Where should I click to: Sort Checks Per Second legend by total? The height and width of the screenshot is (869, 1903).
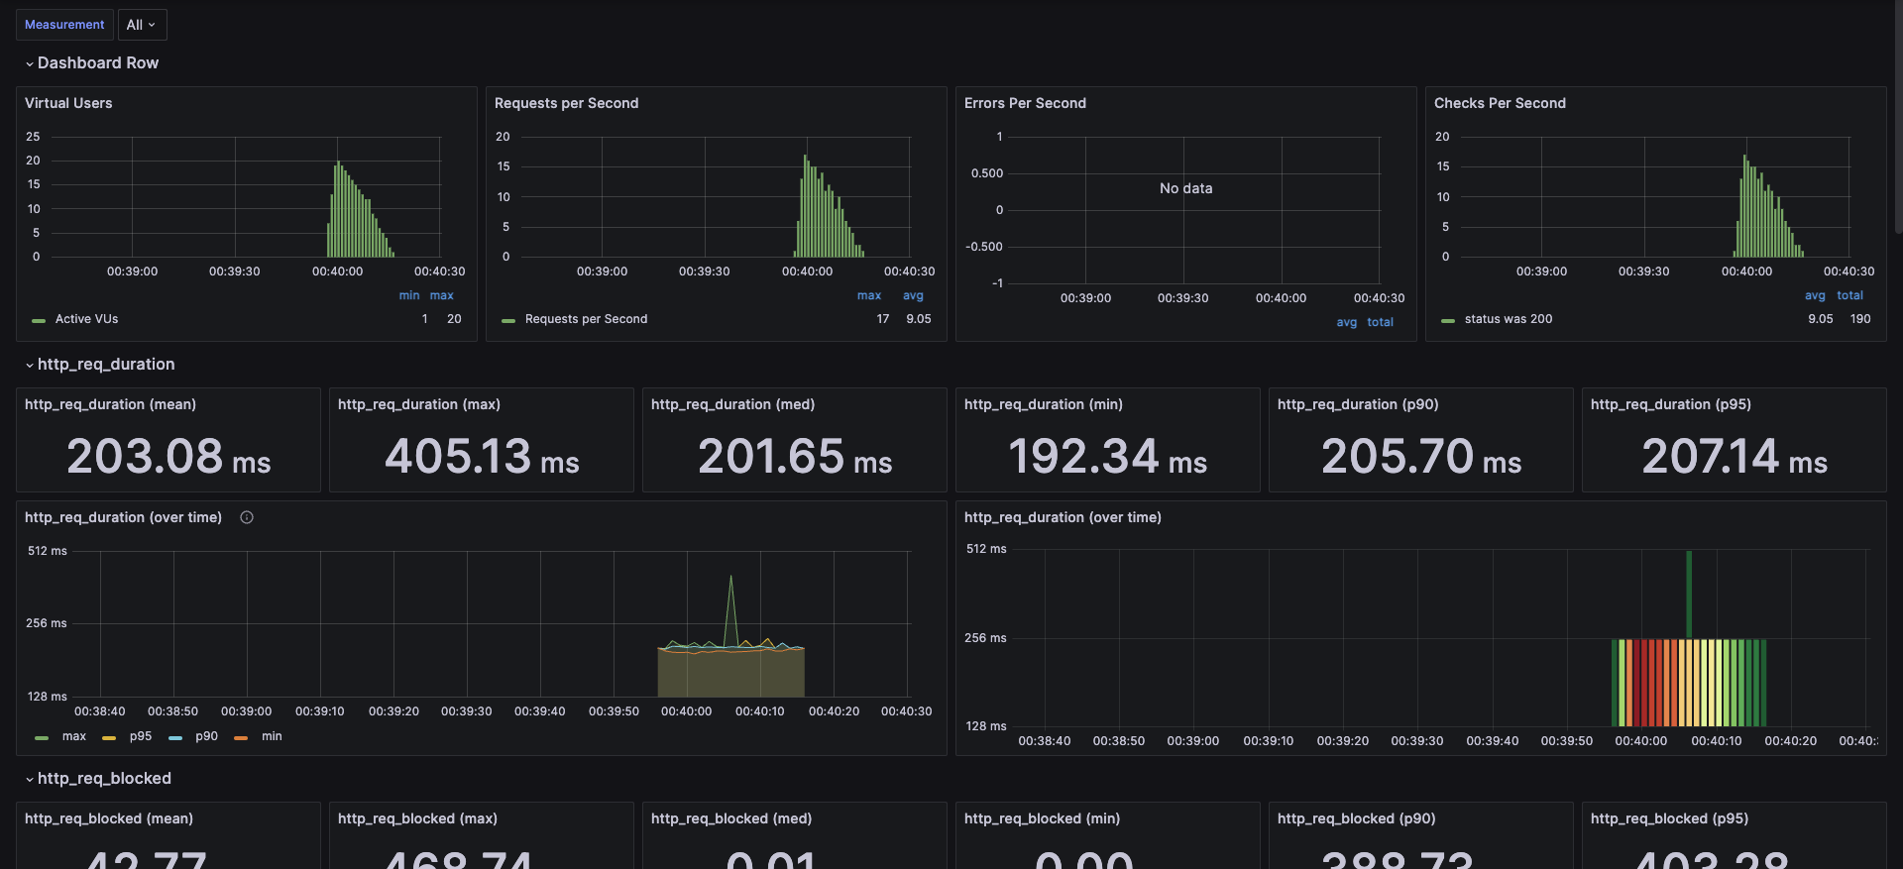pos(1849,295)
